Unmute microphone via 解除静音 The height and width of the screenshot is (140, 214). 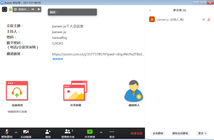(7, 133)
